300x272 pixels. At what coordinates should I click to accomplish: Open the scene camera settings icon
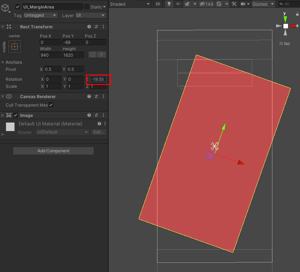click(243, 4)
